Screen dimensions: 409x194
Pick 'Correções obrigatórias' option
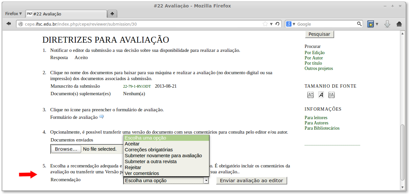tap(148, 150)
